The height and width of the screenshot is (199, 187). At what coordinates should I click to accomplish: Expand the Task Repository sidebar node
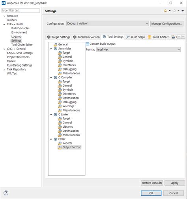4,70
